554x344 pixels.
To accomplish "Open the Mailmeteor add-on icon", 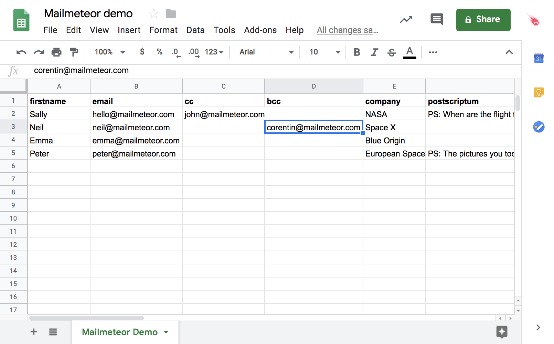I will pos(533,20).
